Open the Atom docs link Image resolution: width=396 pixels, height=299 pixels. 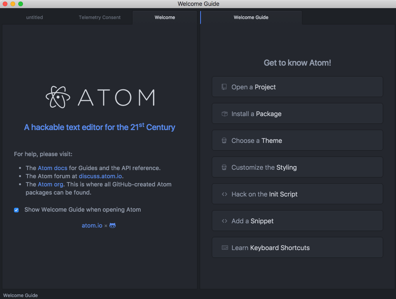(x=52, y=168)
